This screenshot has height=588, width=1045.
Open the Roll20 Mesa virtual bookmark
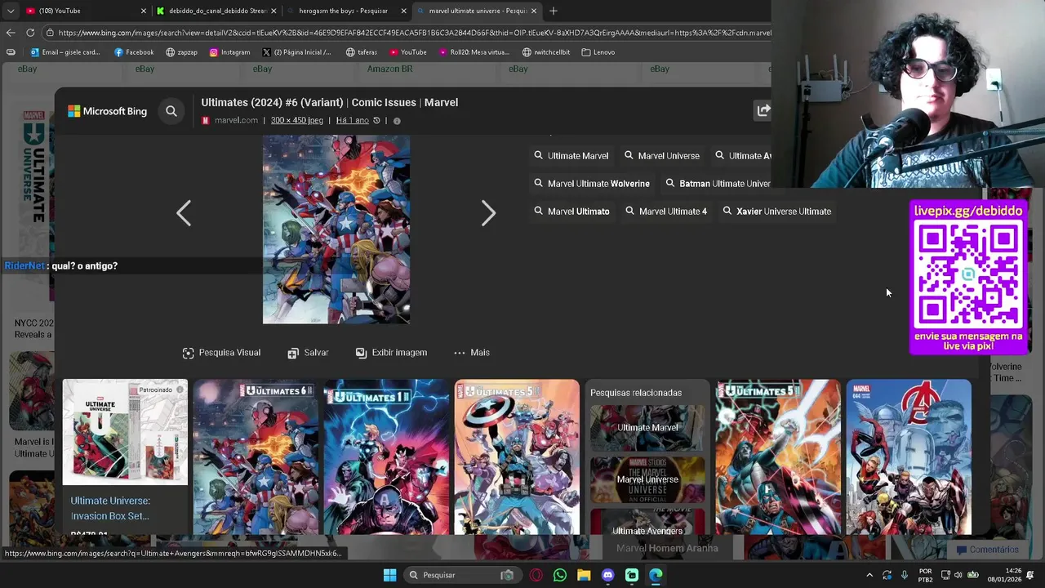[474, 52]
